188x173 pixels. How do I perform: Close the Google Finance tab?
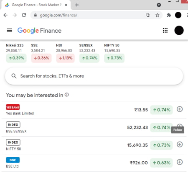tap(66, 5)
